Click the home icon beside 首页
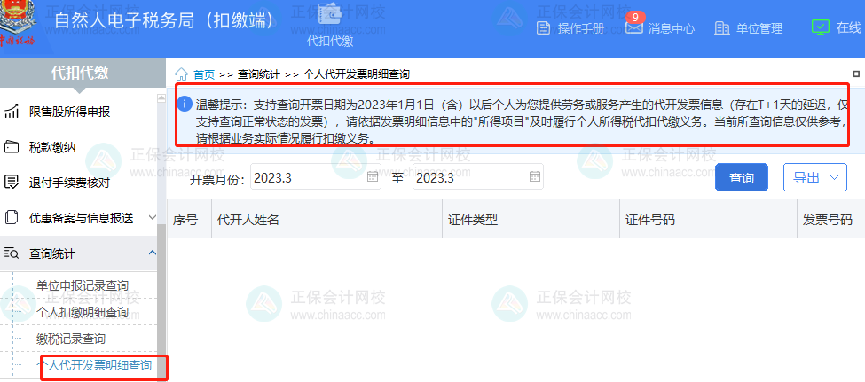 pyautogui.click(x=182, y=74)
